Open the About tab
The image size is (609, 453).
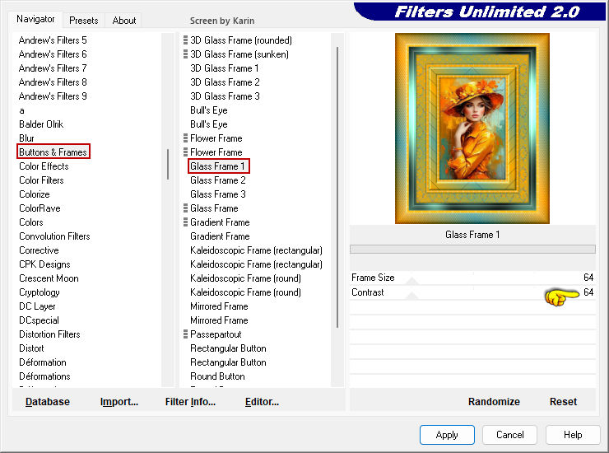124,21
